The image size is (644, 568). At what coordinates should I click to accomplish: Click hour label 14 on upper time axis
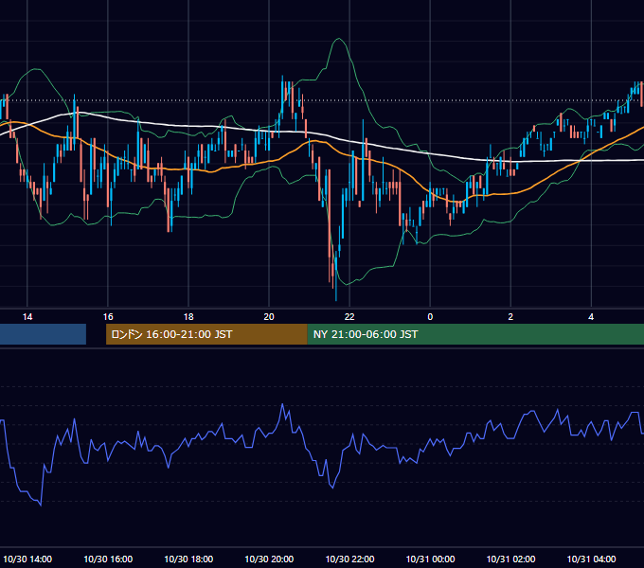(x=27, y=316)
